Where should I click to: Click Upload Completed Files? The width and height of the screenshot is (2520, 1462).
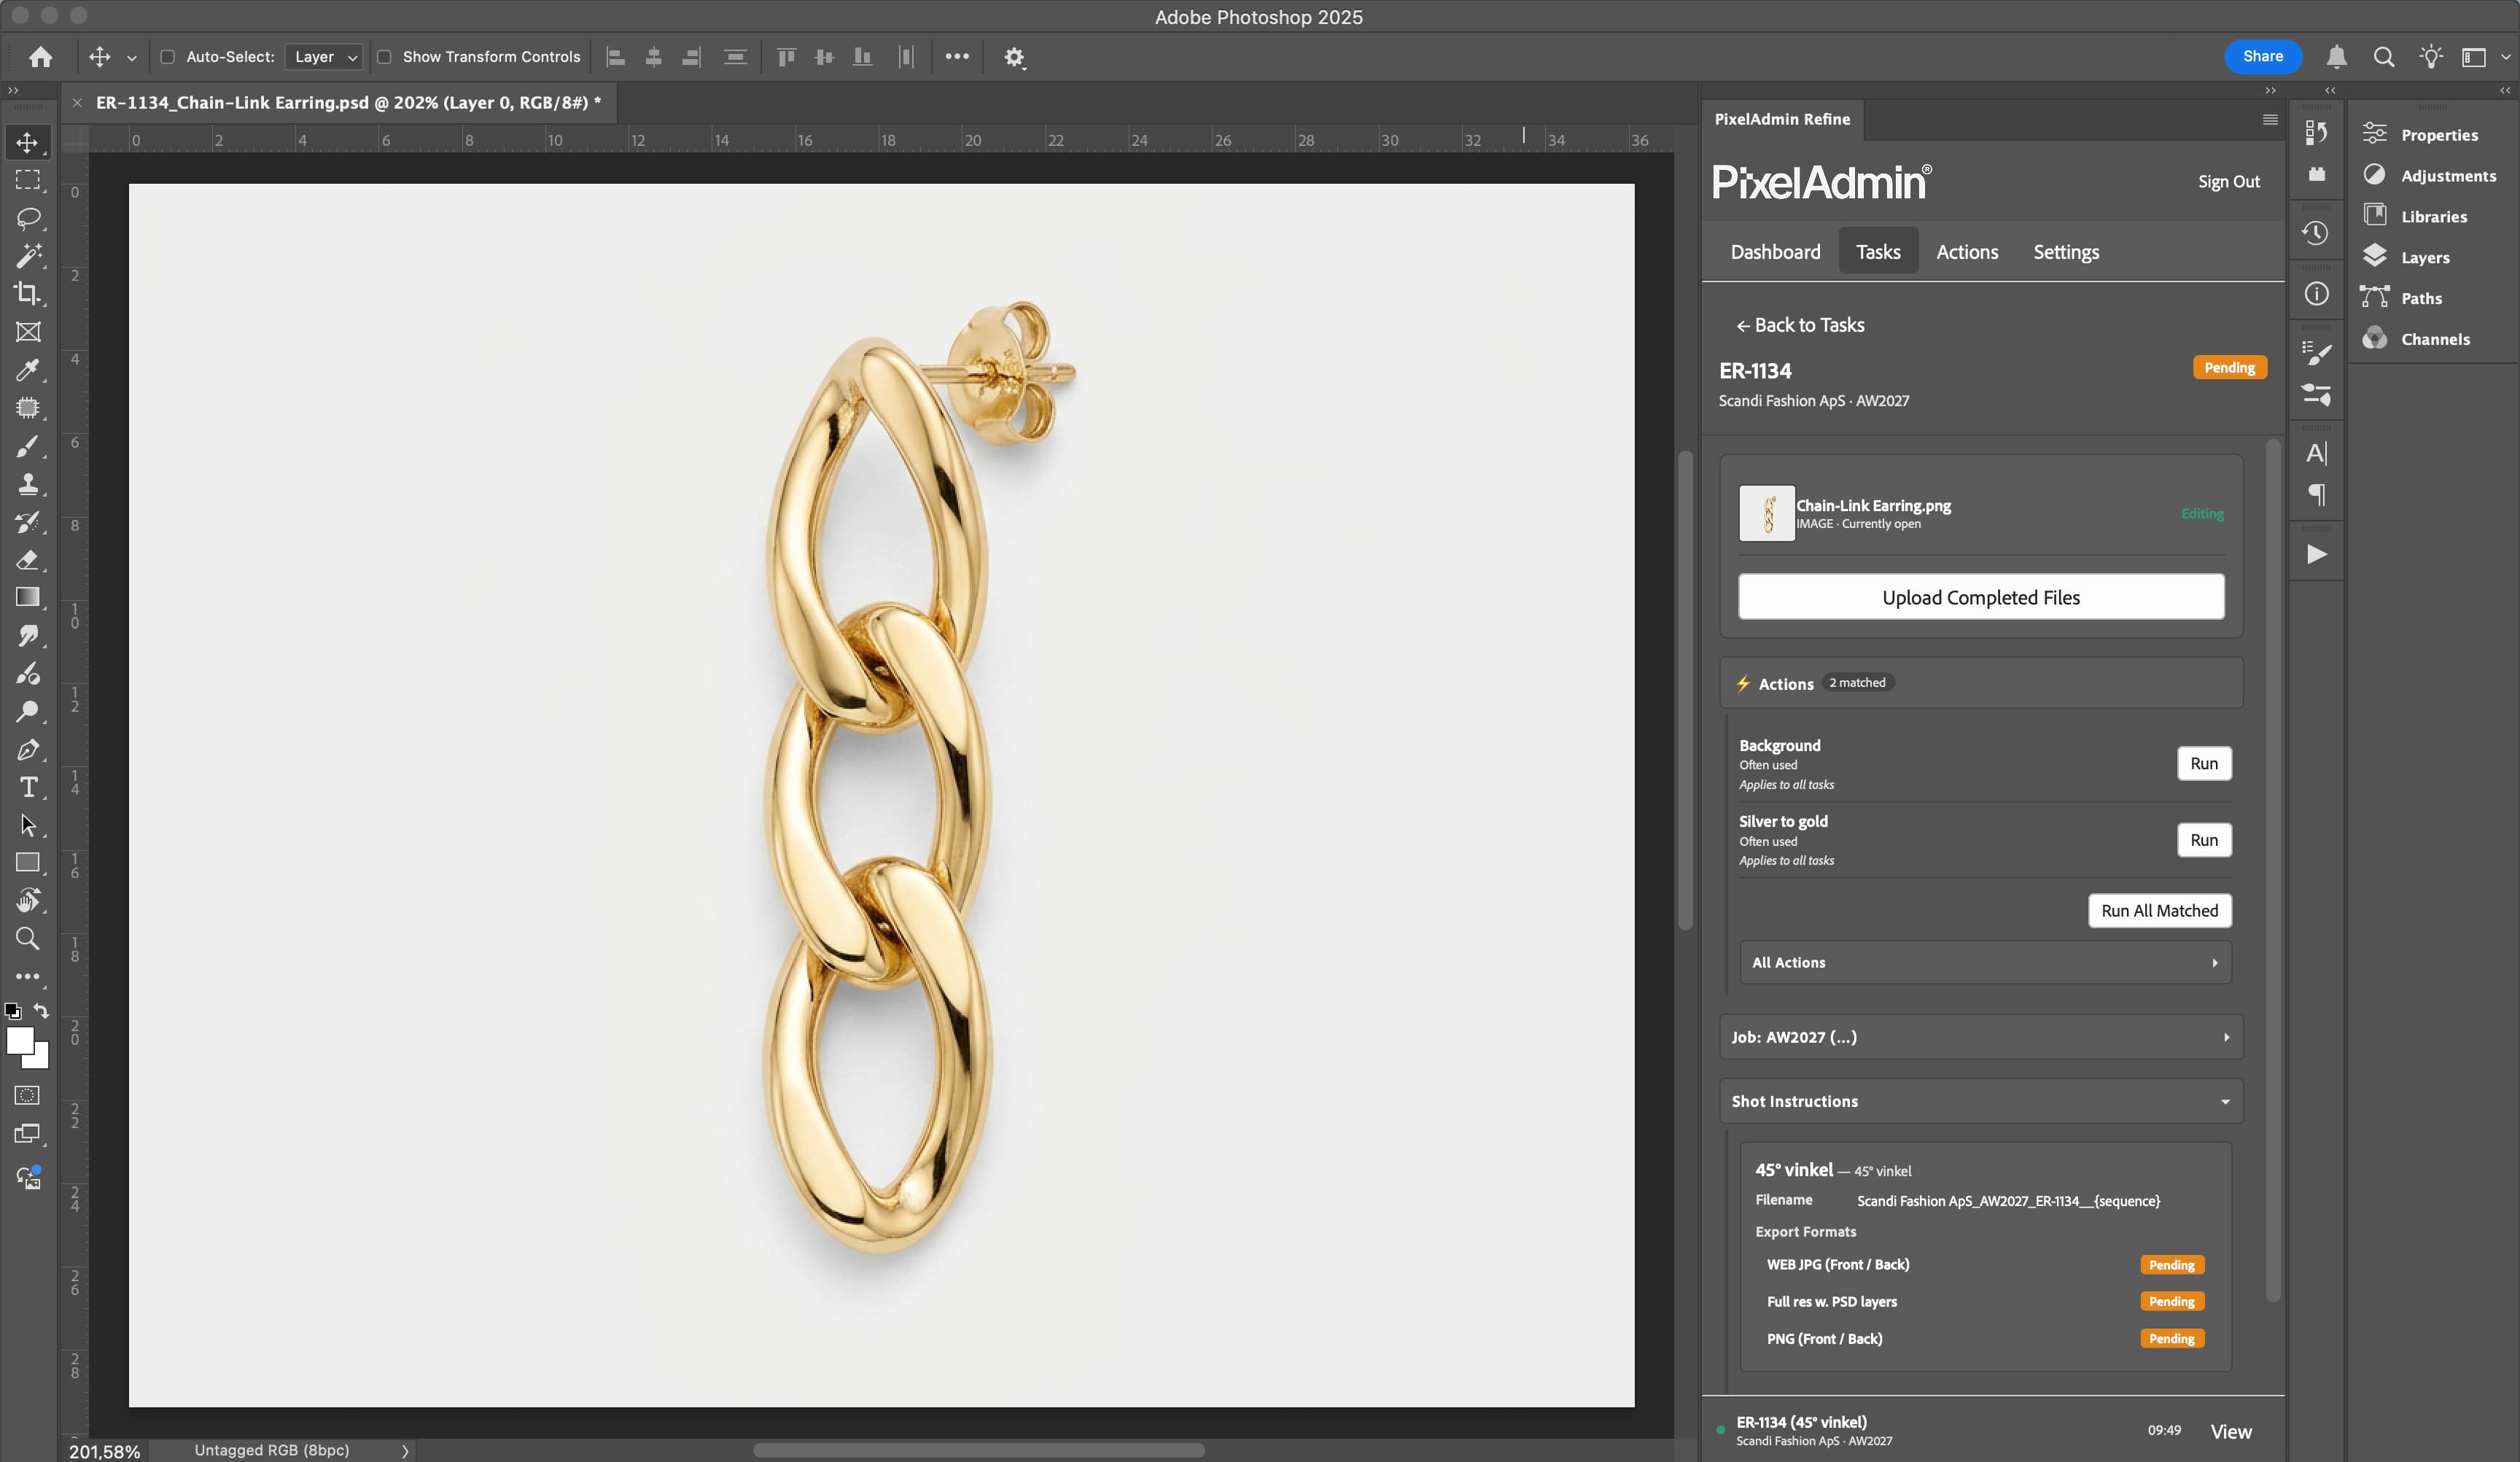(x=1981, y=596)
